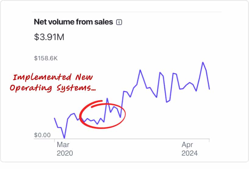Click the $0.00 y-axis label
Screen dimensions: 249x169
42,135
